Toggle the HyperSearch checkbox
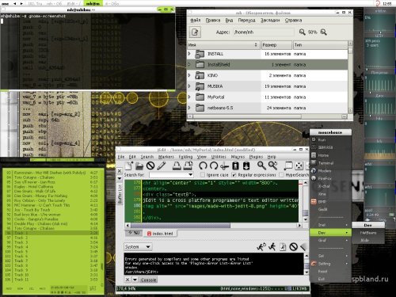This screenshot has width=396, height=297. pos(282,175)
